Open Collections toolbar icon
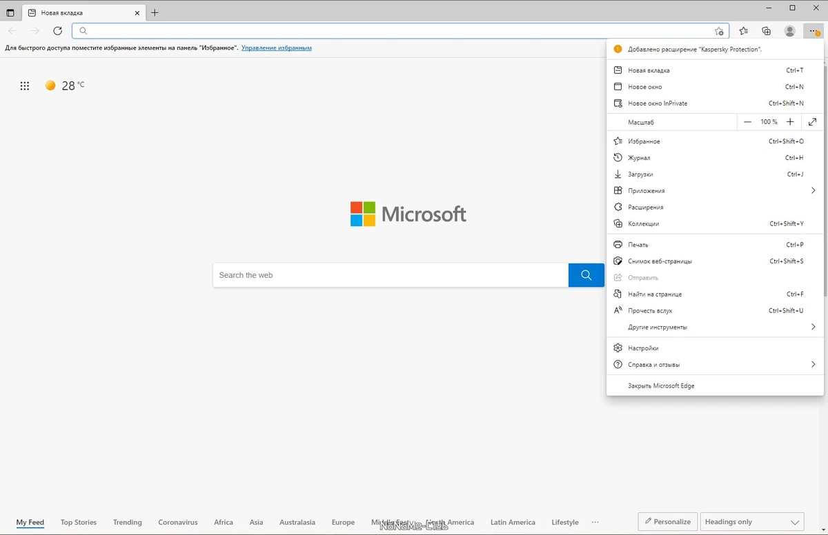 click(x=767, y=30)
